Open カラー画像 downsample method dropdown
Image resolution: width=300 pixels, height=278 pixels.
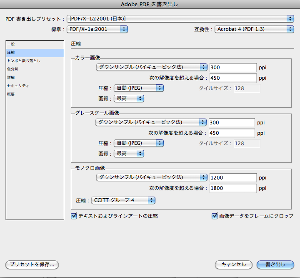pyautogui.click(x=152, y=67)
